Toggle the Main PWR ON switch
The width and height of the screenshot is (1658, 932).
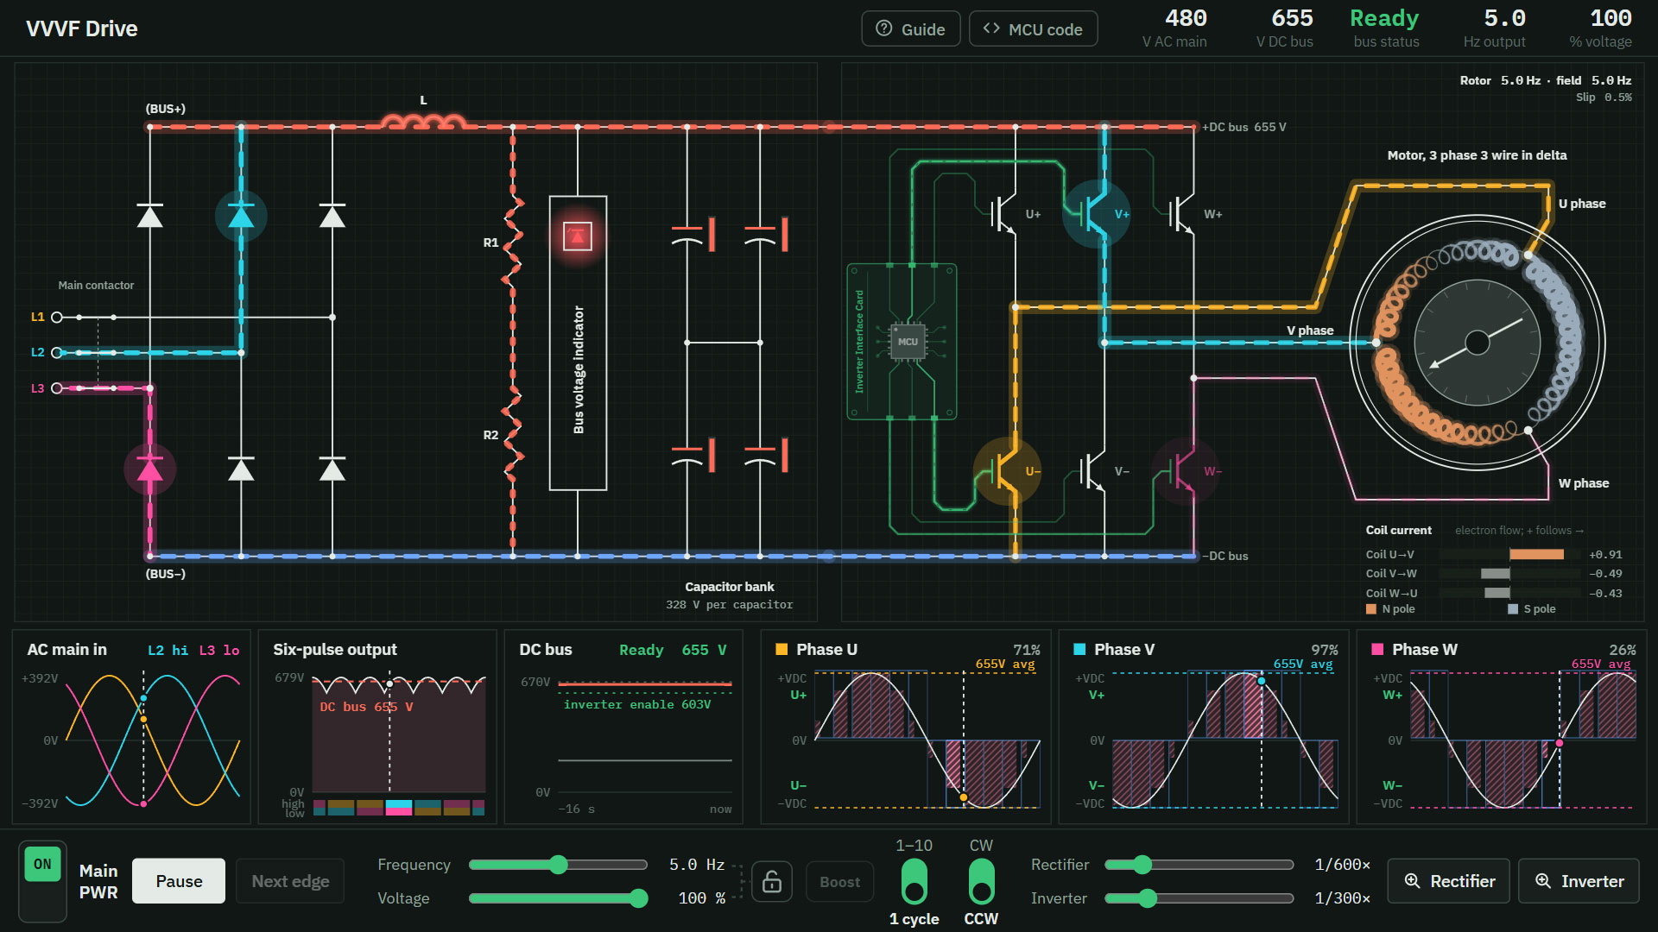tap(43, 881)
